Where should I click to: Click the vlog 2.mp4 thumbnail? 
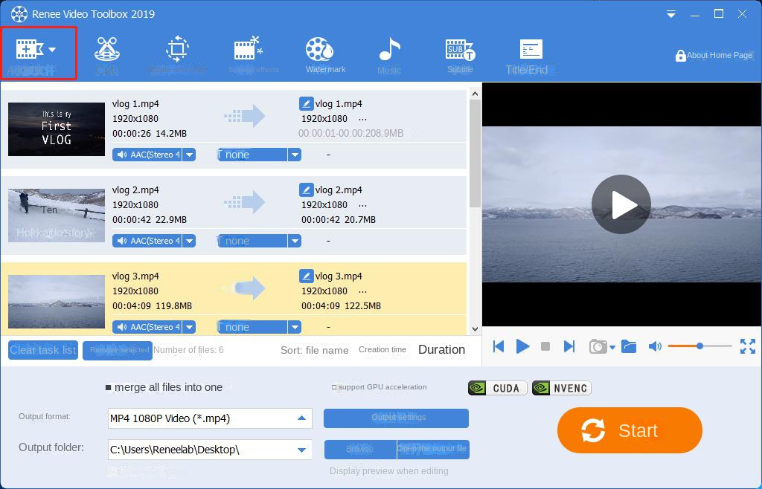pos(56,215)
